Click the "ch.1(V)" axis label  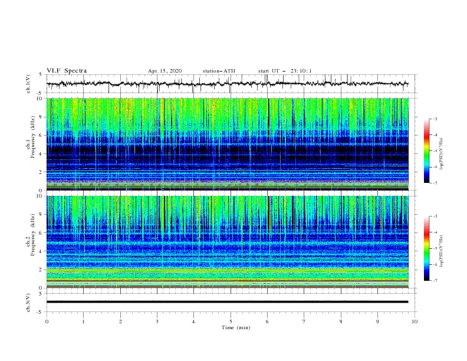click(x=28, y=84)
